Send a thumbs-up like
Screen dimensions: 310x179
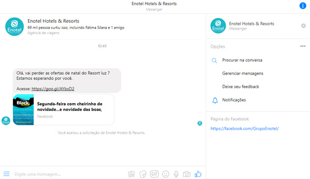click(198, 174)
